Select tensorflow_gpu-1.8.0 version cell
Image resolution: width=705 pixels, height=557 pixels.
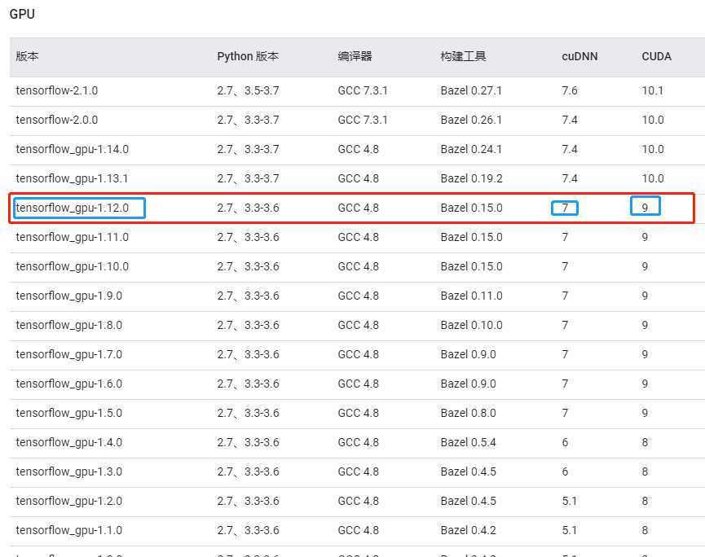click(68, 325)
